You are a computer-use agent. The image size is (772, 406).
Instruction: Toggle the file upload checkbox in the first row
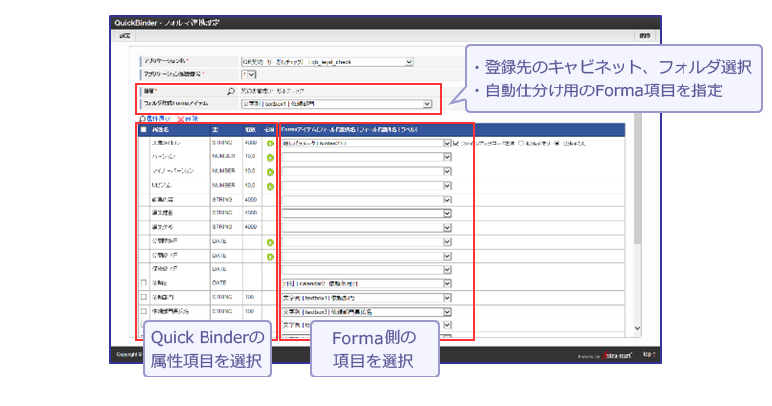pos(456,144)
